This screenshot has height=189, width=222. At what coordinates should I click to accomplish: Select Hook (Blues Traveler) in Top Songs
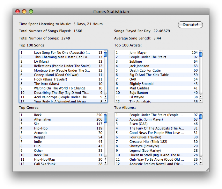click(x=62, y=79)
